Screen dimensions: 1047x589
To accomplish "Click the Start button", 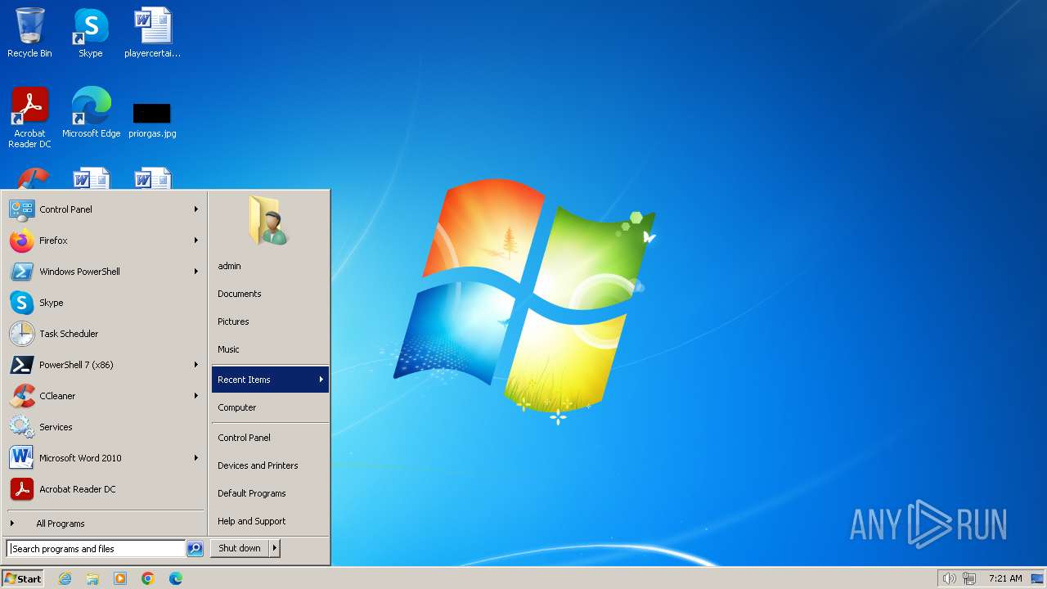I will pyautogui.click(x=23, y=578).
